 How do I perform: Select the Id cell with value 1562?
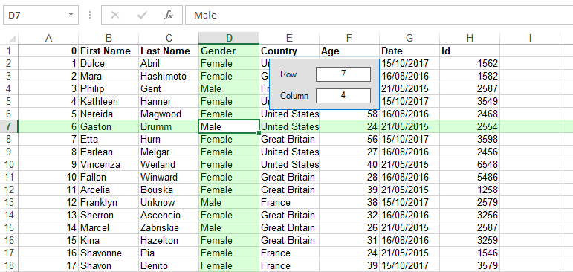click(x=470, y=64)
